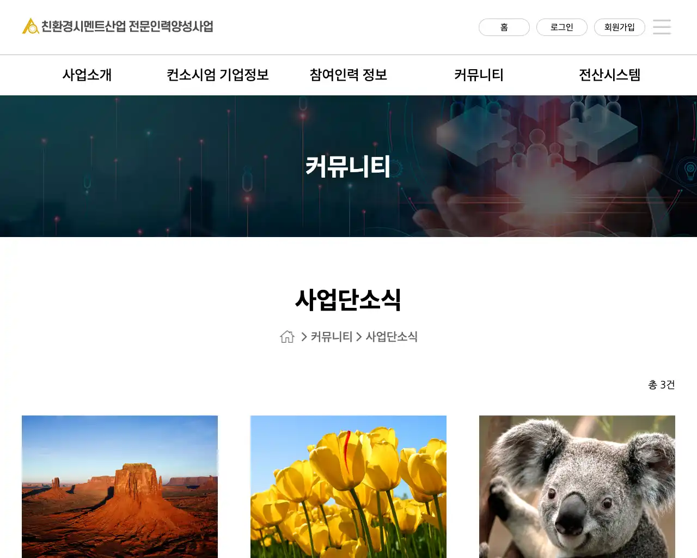This screenshot has width=697, height=558.
Task: Click 사업단소식 in the breadcrumb trail
Action: [x=392, y=337]
